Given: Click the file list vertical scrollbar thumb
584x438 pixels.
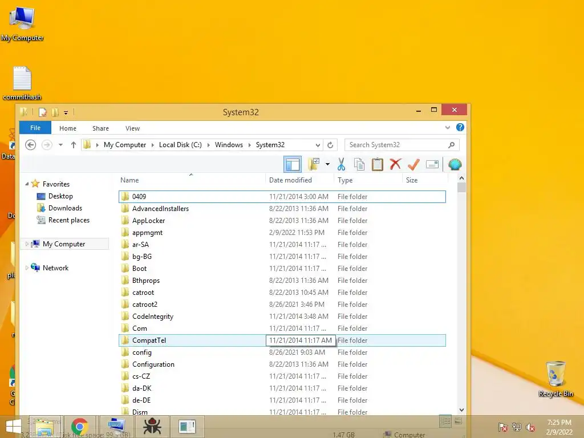Looking at the screenshot, I should pos(461,187).
